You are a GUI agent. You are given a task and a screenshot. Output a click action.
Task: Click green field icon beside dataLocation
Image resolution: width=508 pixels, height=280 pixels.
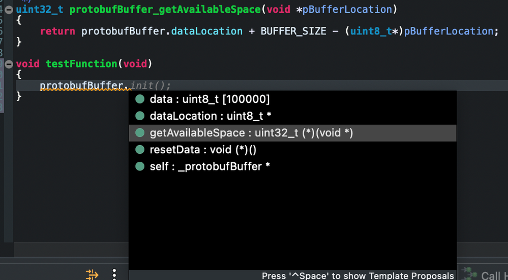(x=140, y=116)
